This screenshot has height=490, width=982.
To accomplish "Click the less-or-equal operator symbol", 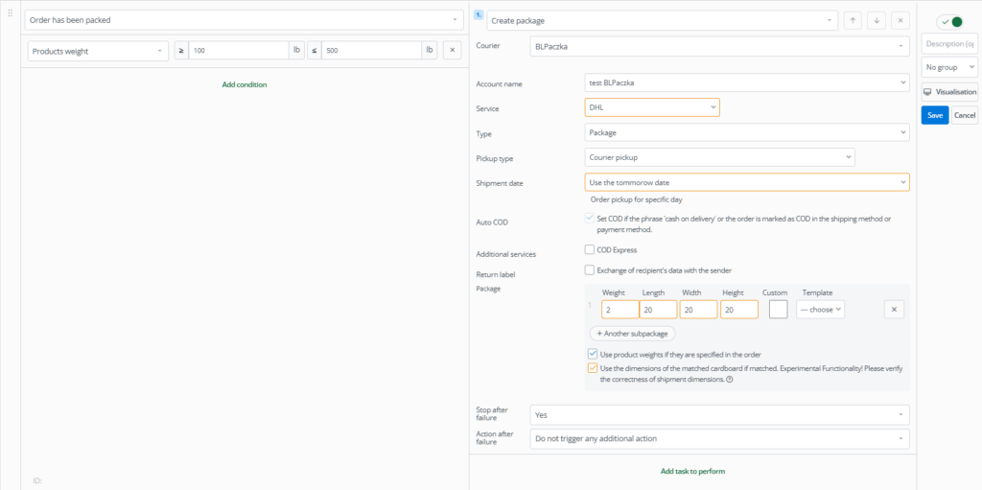I will pos(315,51).
